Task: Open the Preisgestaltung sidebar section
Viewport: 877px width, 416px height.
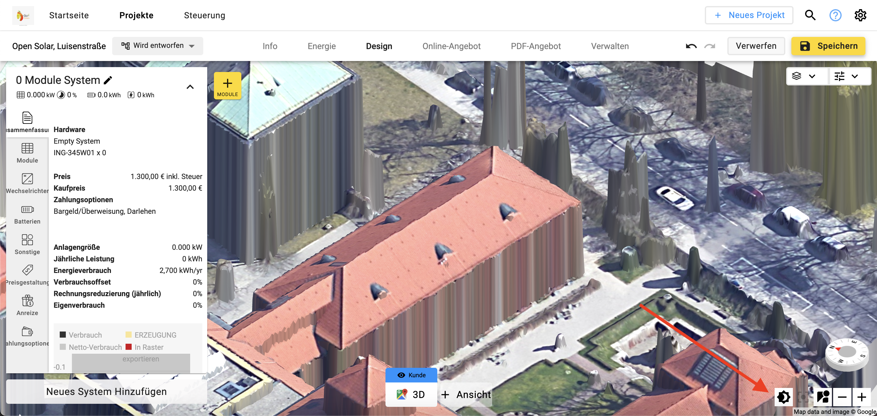Action: pyautogui.click(x=27, y=275)
